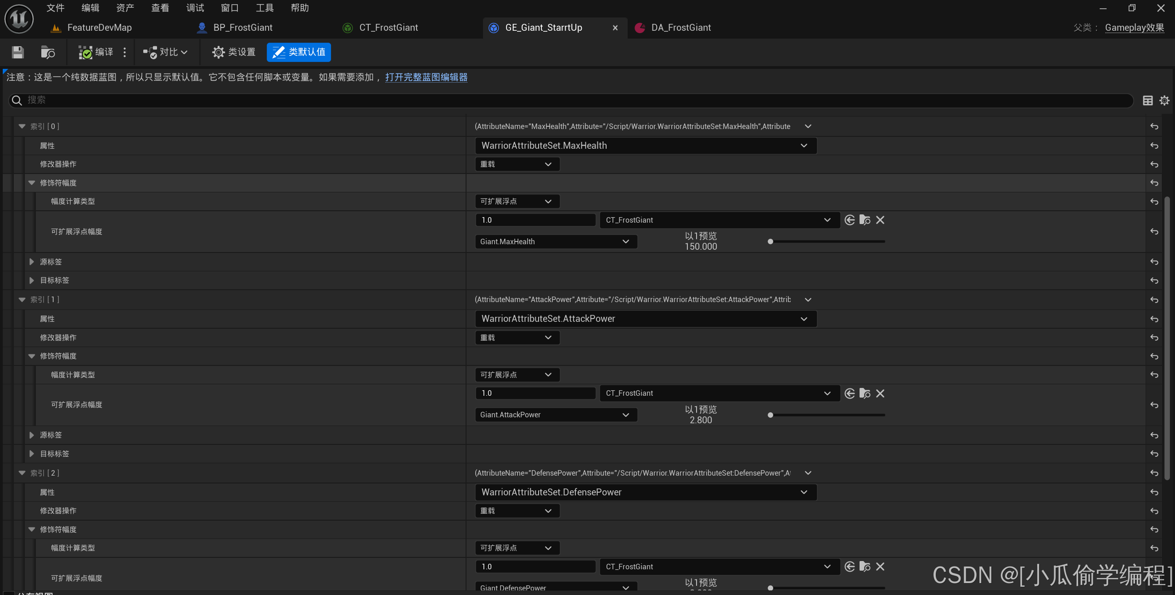Collapse 修饰符幅度 under index 1

[31, 356]
